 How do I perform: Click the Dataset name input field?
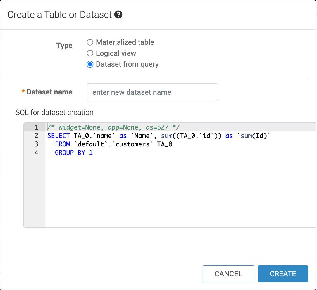coord(152,92)
